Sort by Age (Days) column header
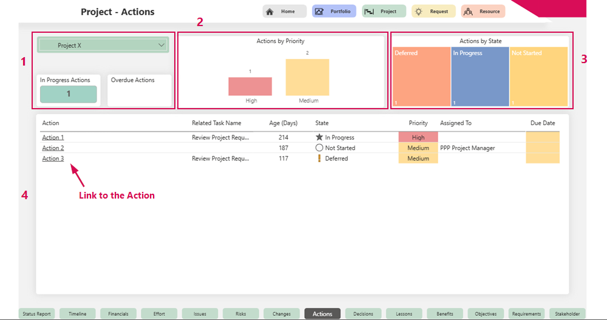Screen dimensions: 607x320 [283, 123]
